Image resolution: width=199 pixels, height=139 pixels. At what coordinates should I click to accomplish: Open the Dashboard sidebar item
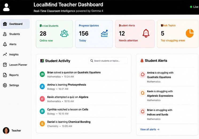pyautogui.click(x=15, y=24)
